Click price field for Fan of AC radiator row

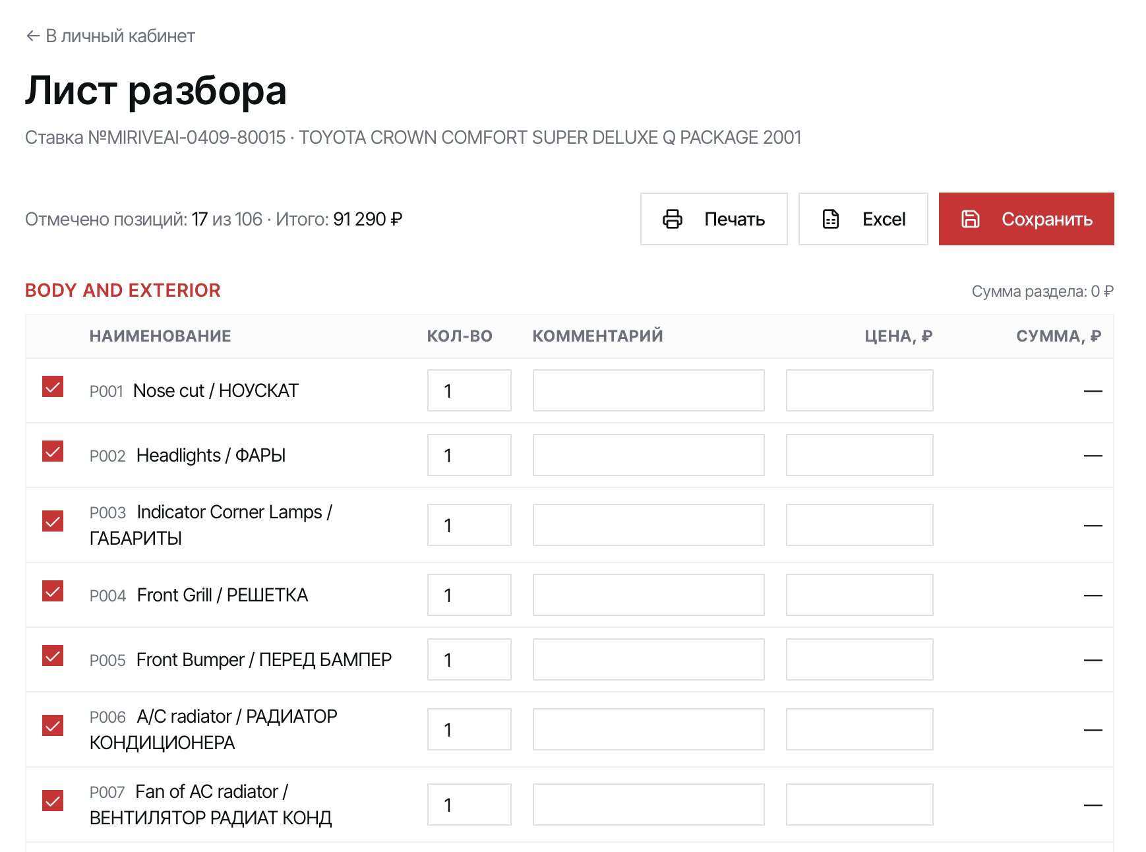click(x=860, y=805)
